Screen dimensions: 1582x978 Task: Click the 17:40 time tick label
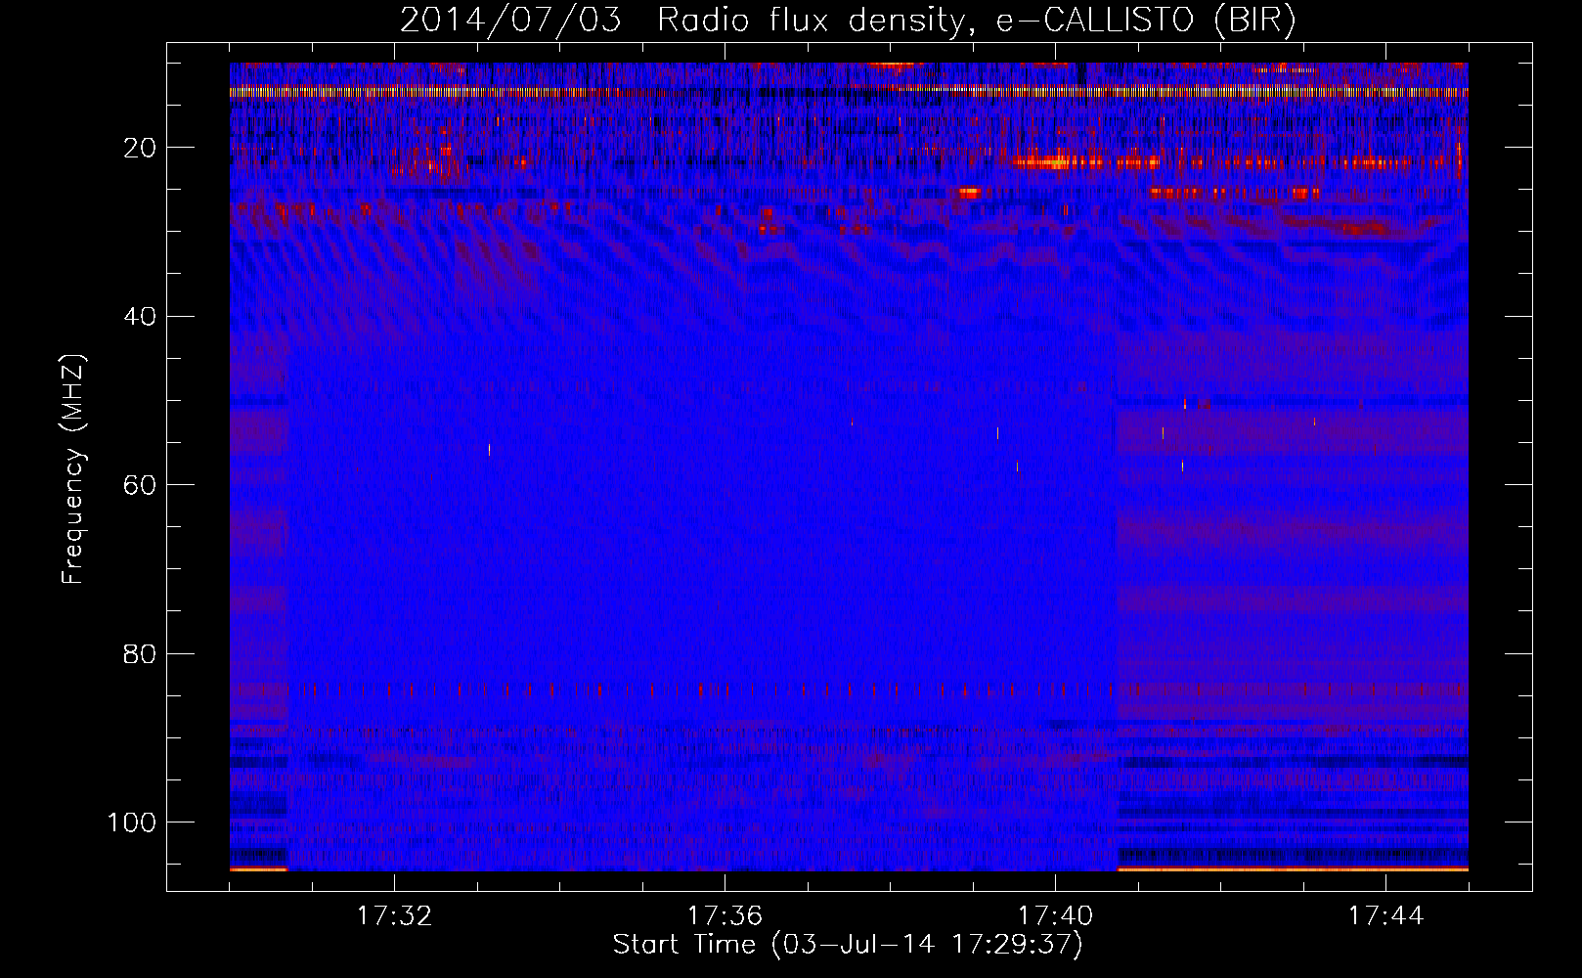coord(1055,916)
